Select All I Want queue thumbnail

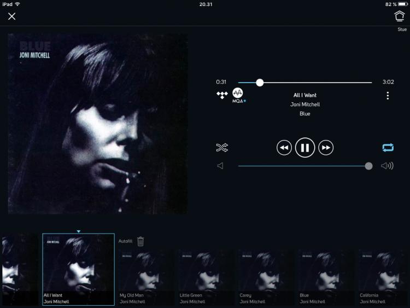pyautogui.click(x=78, y=269)
